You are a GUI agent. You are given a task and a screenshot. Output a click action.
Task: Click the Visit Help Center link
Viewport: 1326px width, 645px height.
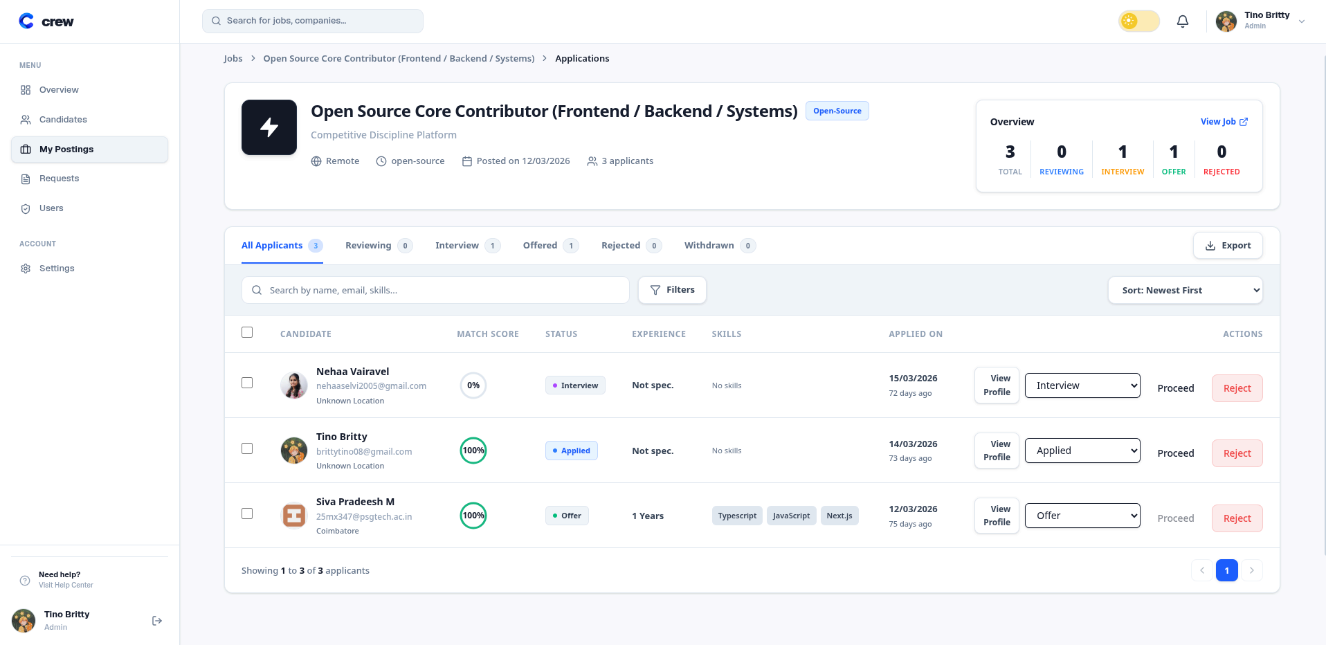[66, 585]
